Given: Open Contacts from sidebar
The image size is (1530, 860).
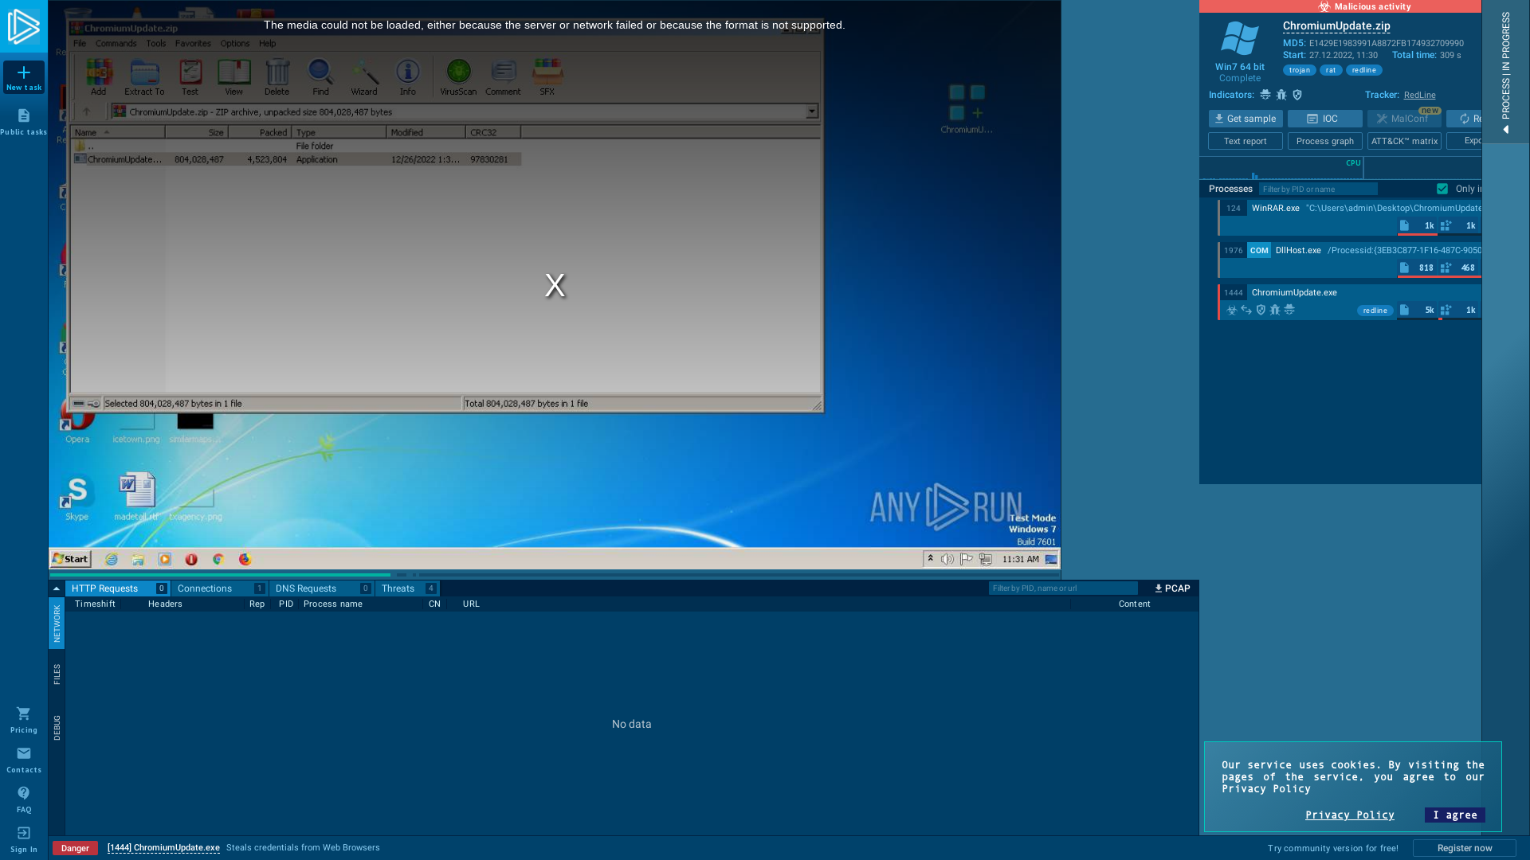Looking at the screenshot, I should click(x=24, y=760).
